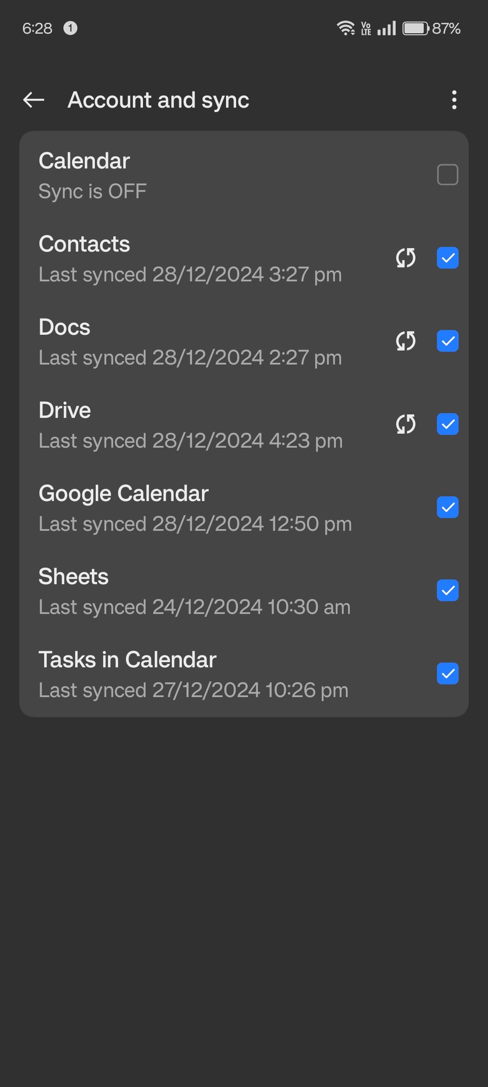The width and height of the screenshot is (488, 1087).
Task: Tap the sync icon beside Docs
Action: tap(405, 341)
